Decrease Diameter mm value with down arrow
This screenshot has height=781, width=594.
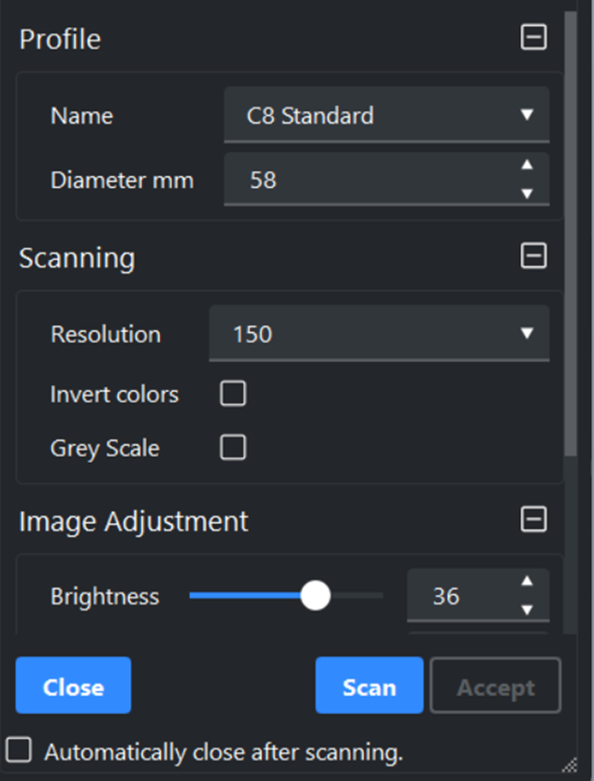coord(527,193)
